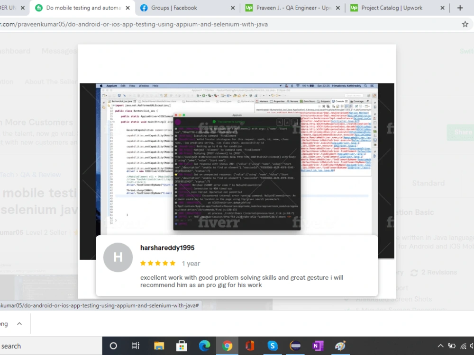Click the QA & Review breadcrumb link

(40, 175)
